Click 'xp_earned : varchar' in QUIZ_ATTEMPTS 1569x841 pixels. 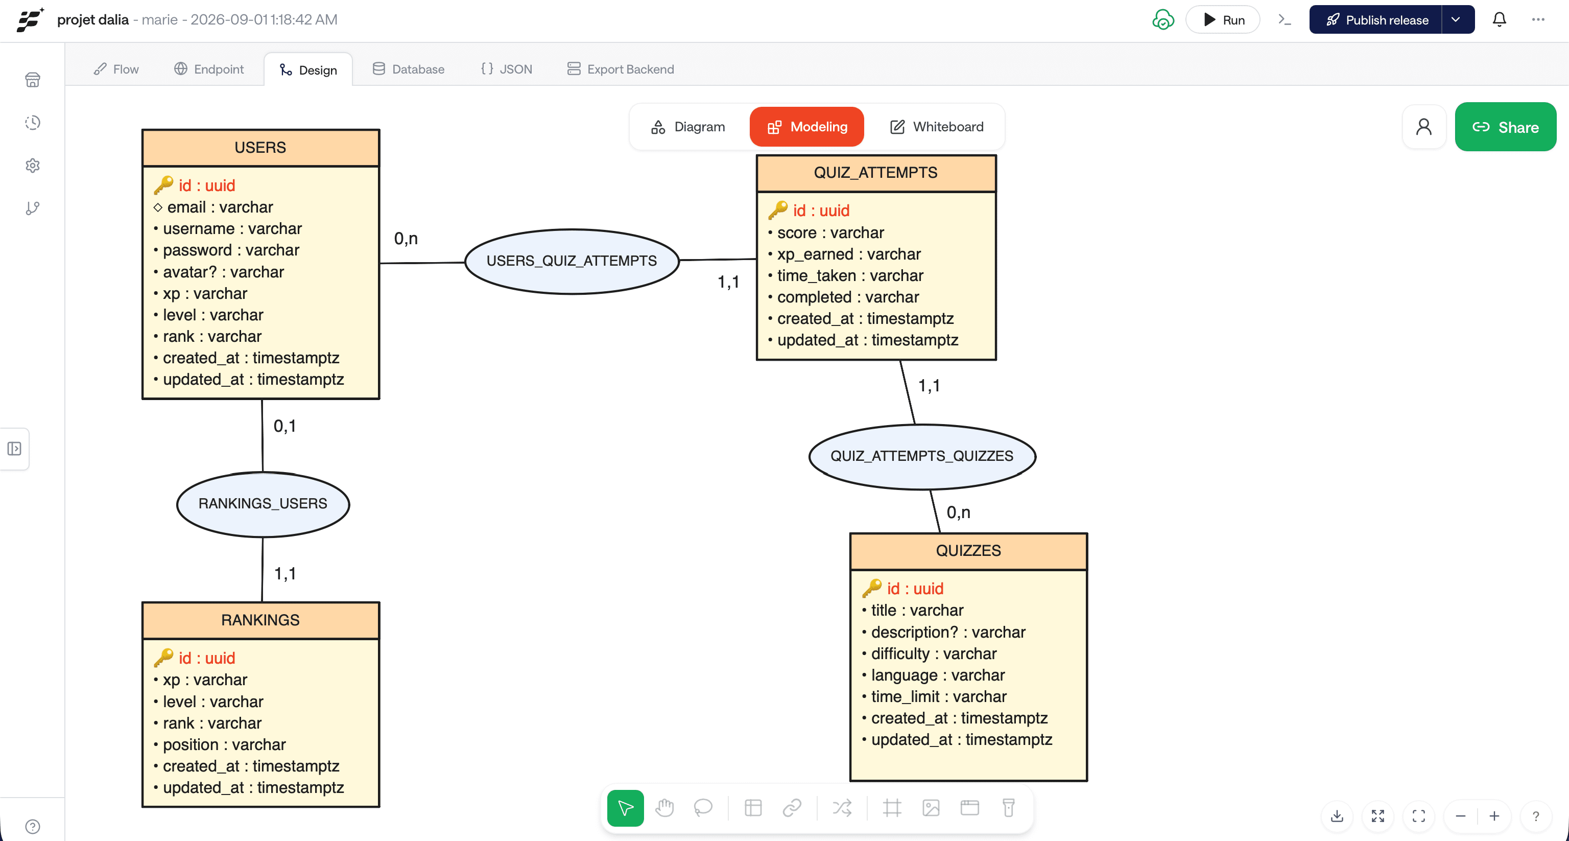pos(848,254)
